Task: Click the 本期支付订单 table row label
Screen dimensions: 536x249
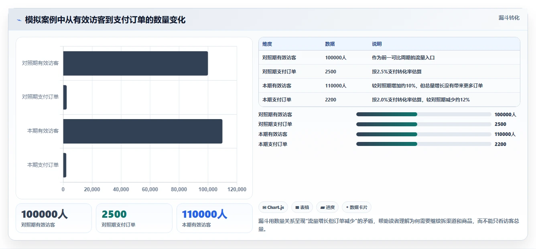Action: tap(277, 100)
